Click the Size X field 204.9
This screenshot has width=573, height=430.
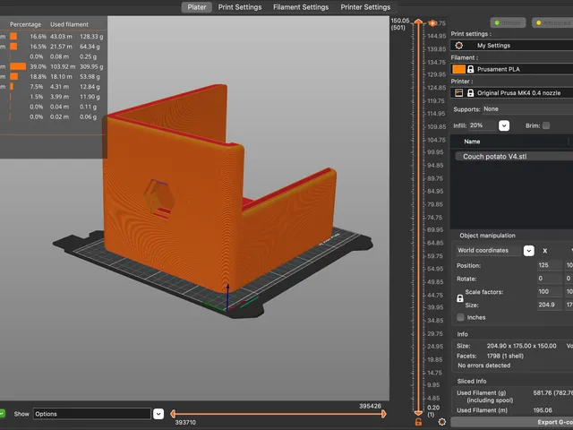coord(549,305)
